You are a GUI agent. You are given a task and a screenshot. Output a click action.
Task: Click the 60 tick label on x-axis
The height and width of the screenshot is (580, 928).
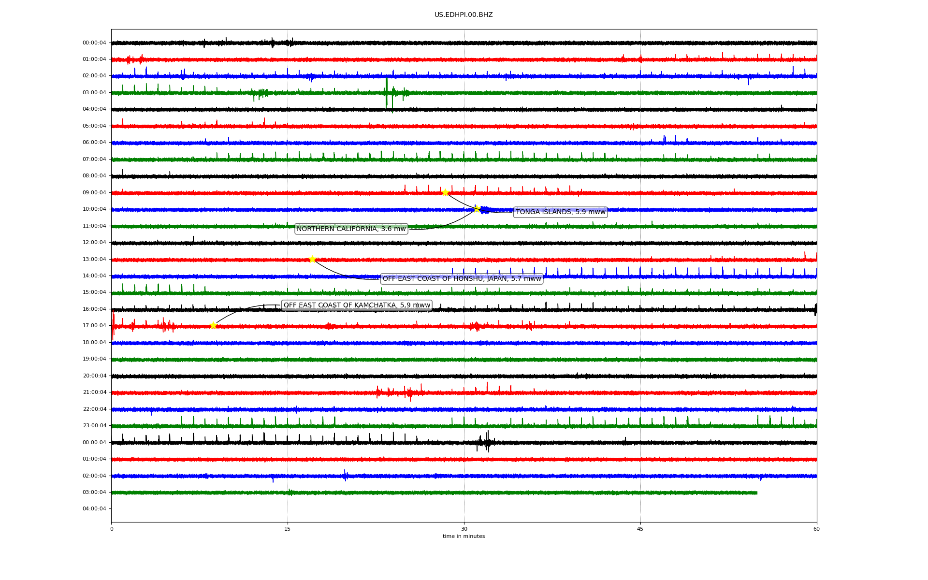tap(816, 529)
